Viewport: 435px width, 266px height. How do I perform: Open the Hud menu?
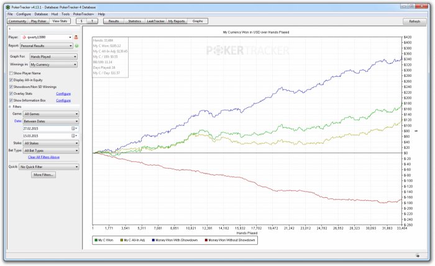coord(55,14)
